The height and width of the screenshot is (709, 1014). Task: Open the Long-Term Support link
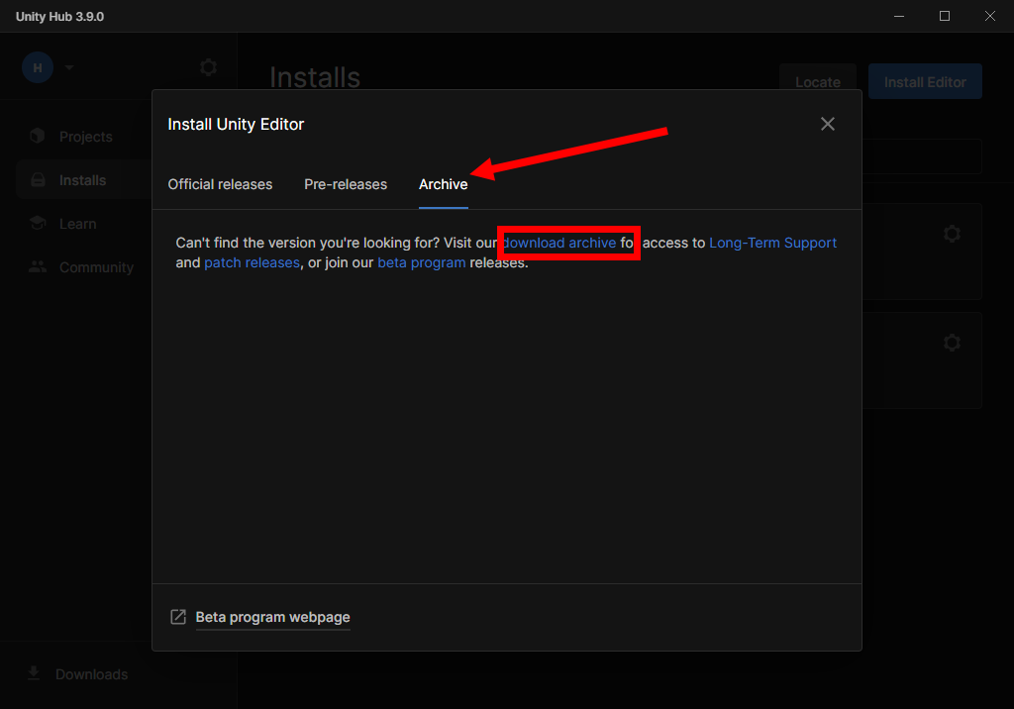click(x=772, y=243)
